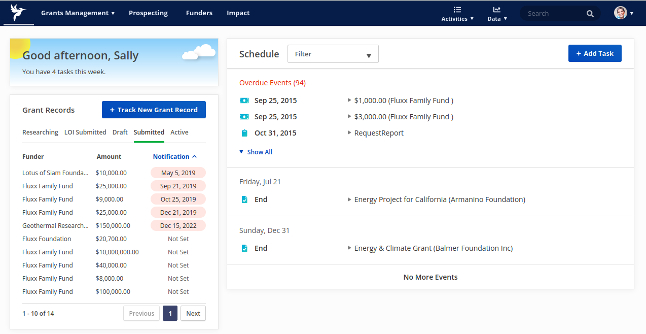The width and height of the screenshot is (646, 334).
Task: Select page 1 in pagination
Action: pos(170,313)
